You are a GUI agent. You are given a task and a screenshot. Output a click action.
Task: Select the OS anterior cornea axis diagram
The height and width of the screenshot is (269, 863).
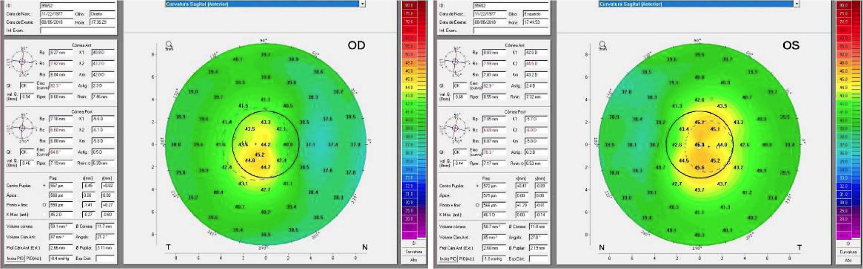point(454,61)
